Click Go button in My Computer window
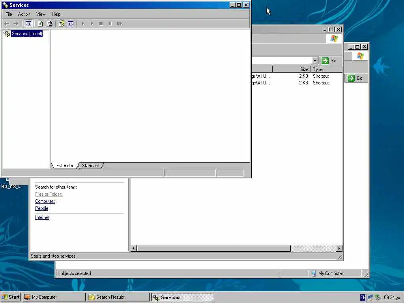Viewport: 404px width, 303px height. 355,78
